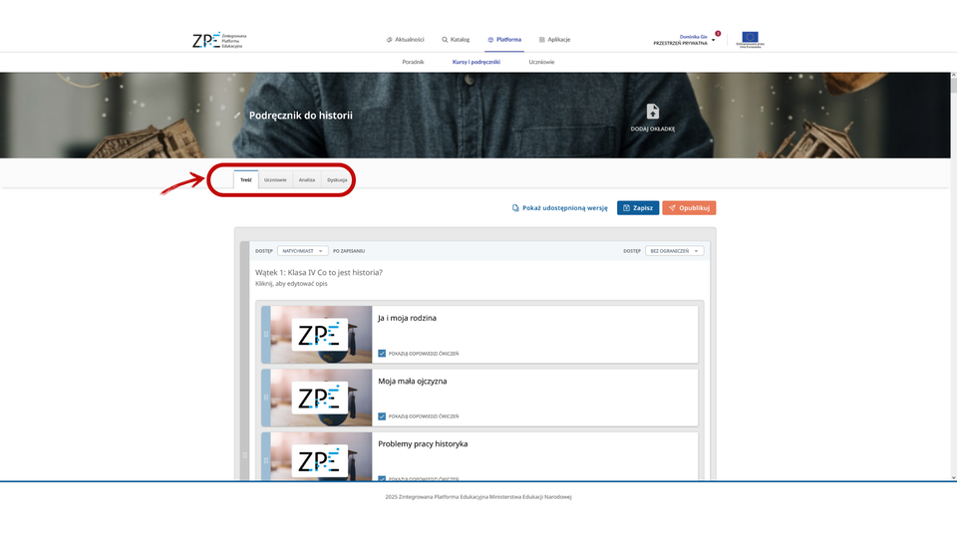Toggle show exercise answers for Problemy pracy historyka
This screenshot has height=538, width=957.
point(382,478)
